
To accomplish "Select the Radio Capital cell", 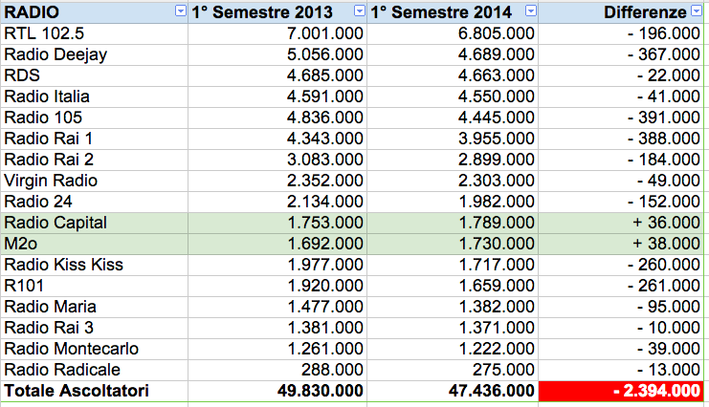I will point(94,224).
